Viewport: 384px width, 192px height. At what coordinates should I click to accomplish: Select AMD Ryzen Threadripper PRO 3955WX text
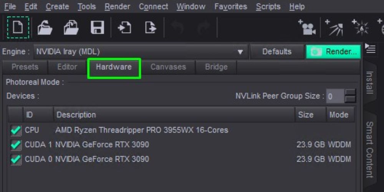pyautogui.click(x=142, y=130)
